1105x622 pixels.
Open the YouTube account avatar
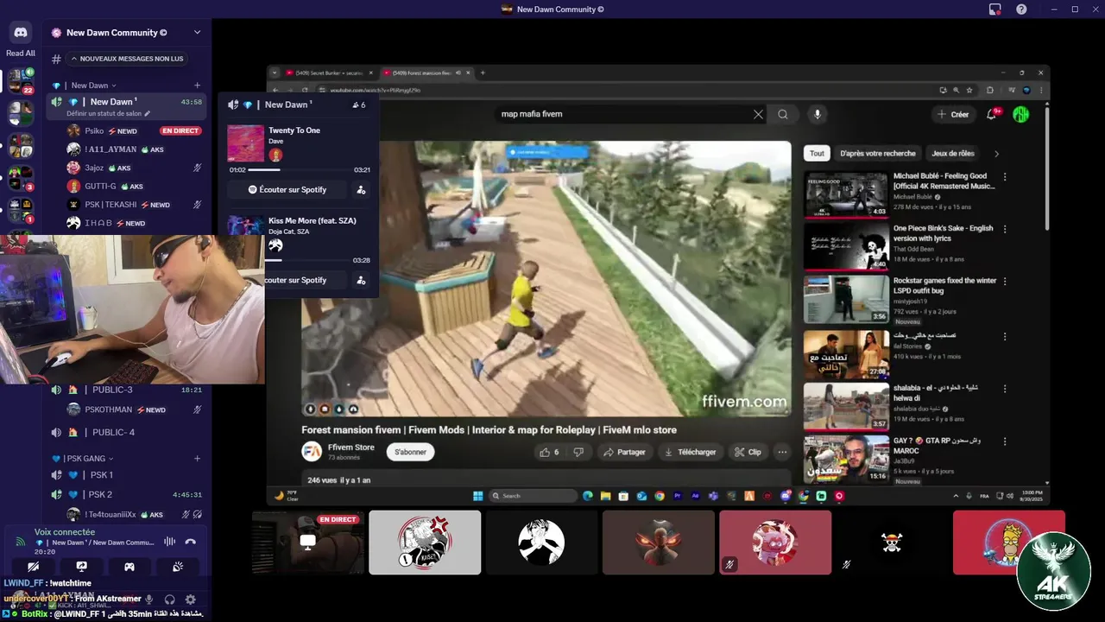pos(1021,114)
